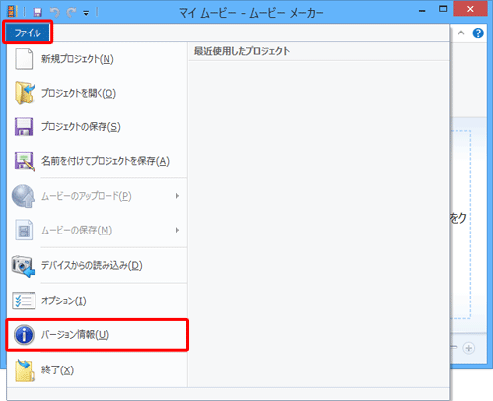The height and width of the screenshot is (401, 493).
Task: Click the zoom in plus button
Action: point(469,348)
